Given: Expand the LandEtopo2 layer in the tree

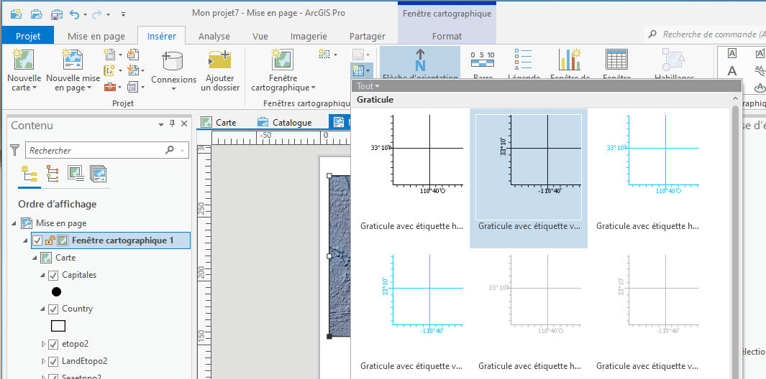Looking at the screenshot, I should (x=43, y=362).
